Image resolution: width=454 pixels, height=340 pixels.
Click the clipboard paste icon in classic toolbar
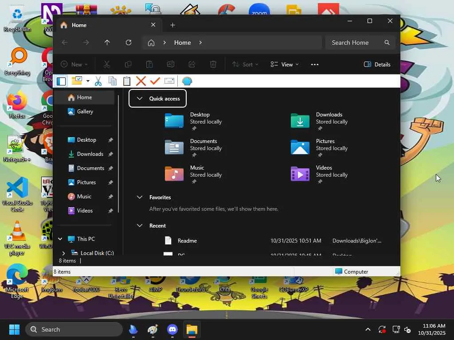point(126,81)
